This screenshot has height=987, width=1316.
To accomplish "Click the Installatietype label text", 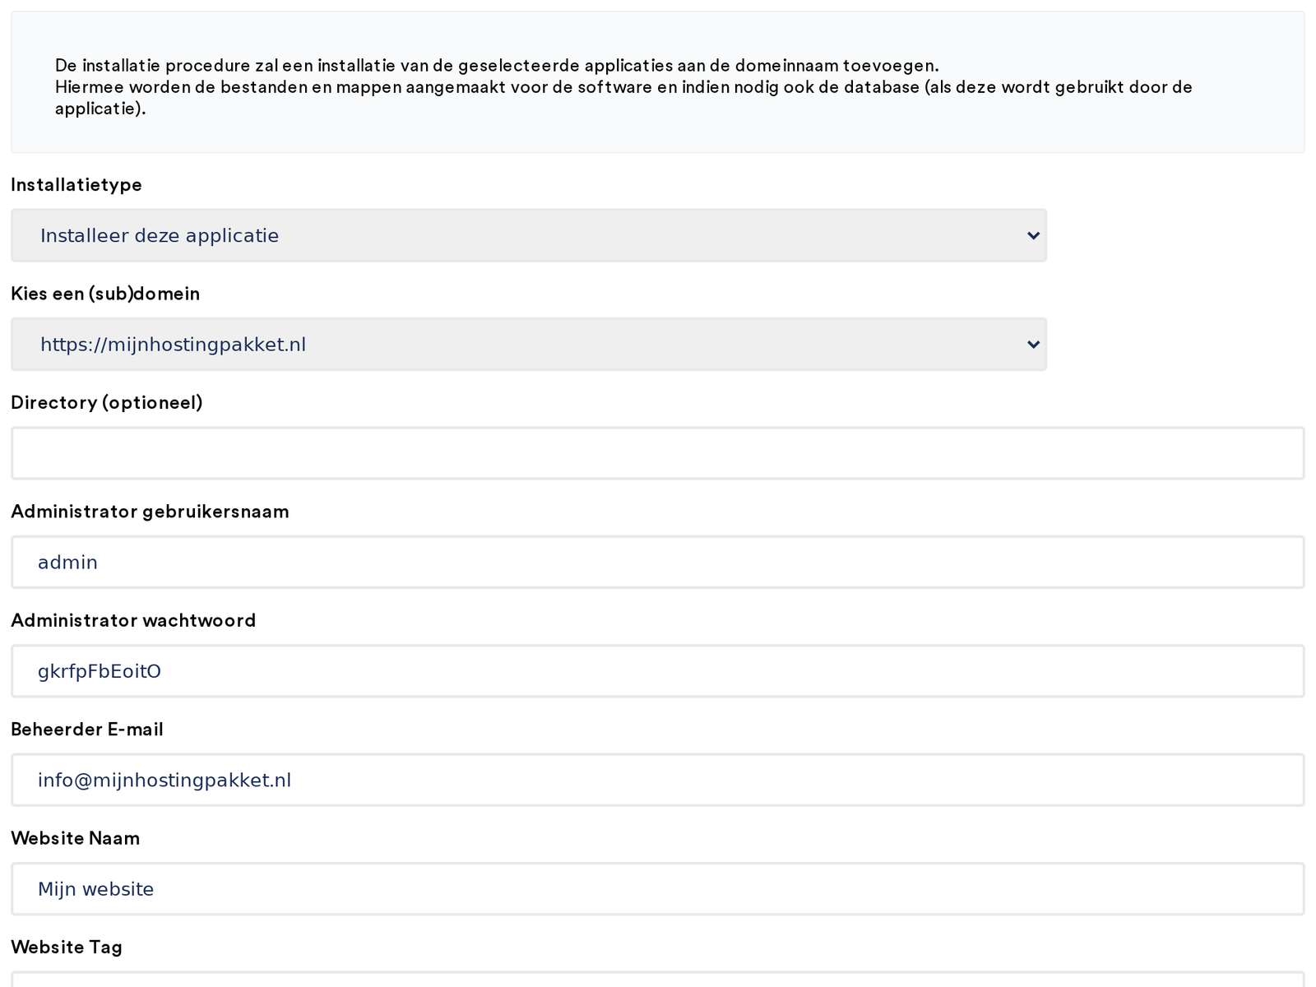I will [x=76, y=185].
